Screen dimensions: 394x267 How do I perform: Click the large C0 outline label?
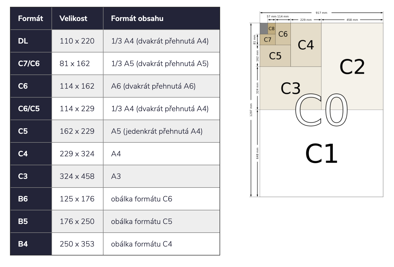321,110
